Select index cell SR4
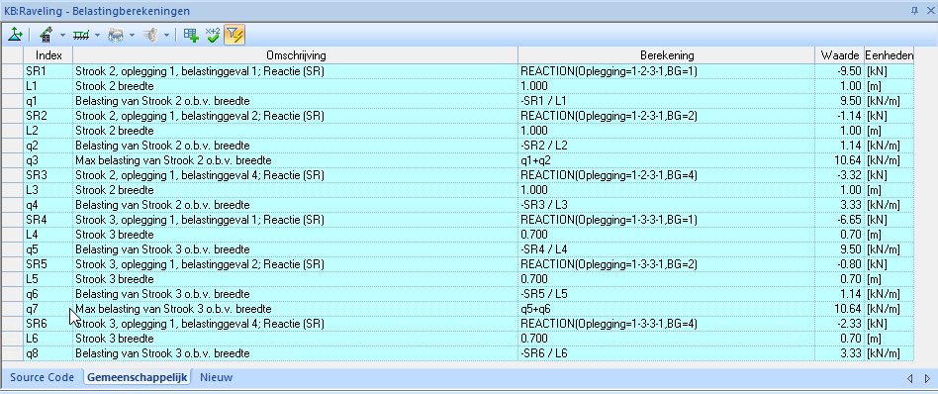 [47, 220]
